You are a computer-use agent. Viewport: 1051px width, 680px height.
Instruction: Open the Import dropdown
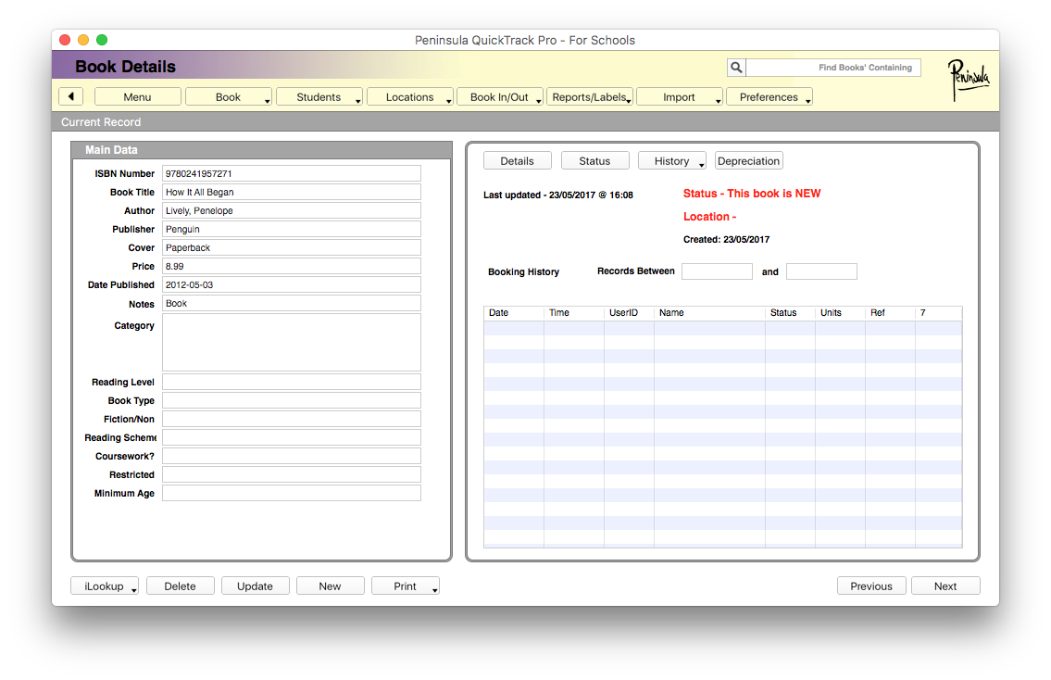pos(680,97)
